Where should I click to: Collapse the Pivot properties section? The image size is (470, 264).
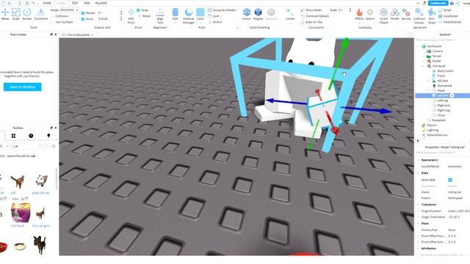pos(419,224)
